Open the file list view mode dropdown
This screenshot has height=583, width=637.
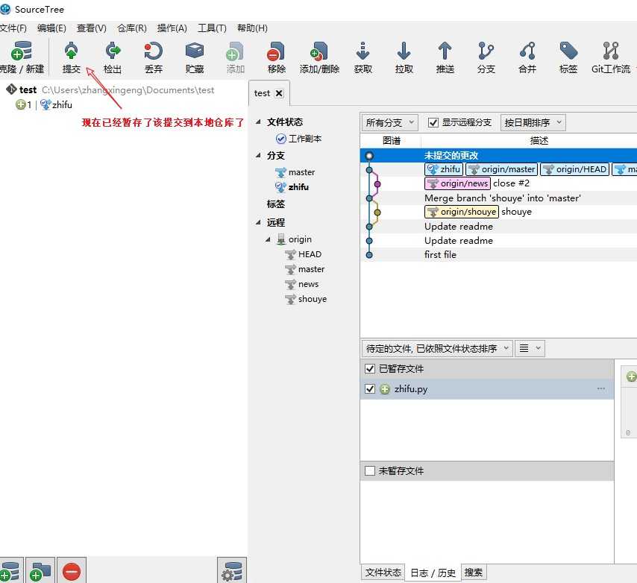pyautogui.click(x=530, y=348)
